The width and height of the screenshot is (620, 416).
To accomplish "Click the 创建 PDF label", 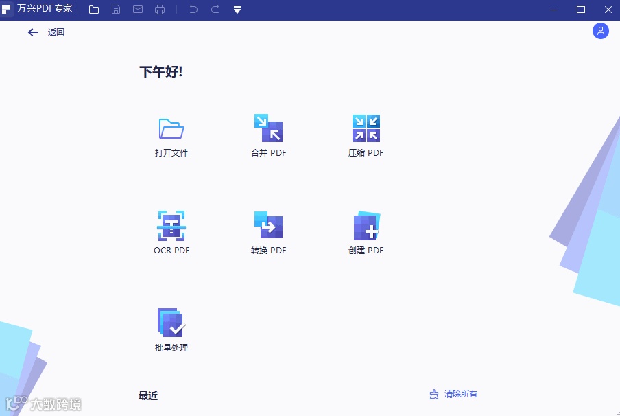I will 366,250.
